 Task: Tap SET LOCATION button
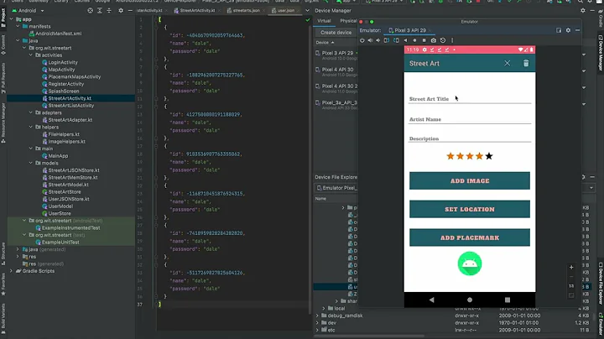pyautogui.click(x=470, y=209)
